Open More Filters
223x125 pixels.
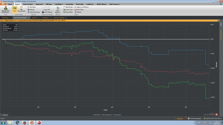[68, 12]
